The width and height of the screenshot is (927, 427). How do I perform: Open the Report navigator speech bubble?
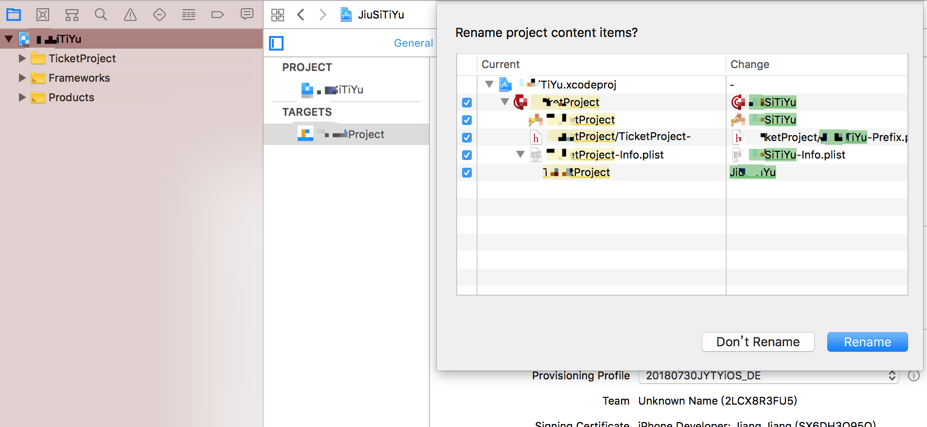click(247, 14)
